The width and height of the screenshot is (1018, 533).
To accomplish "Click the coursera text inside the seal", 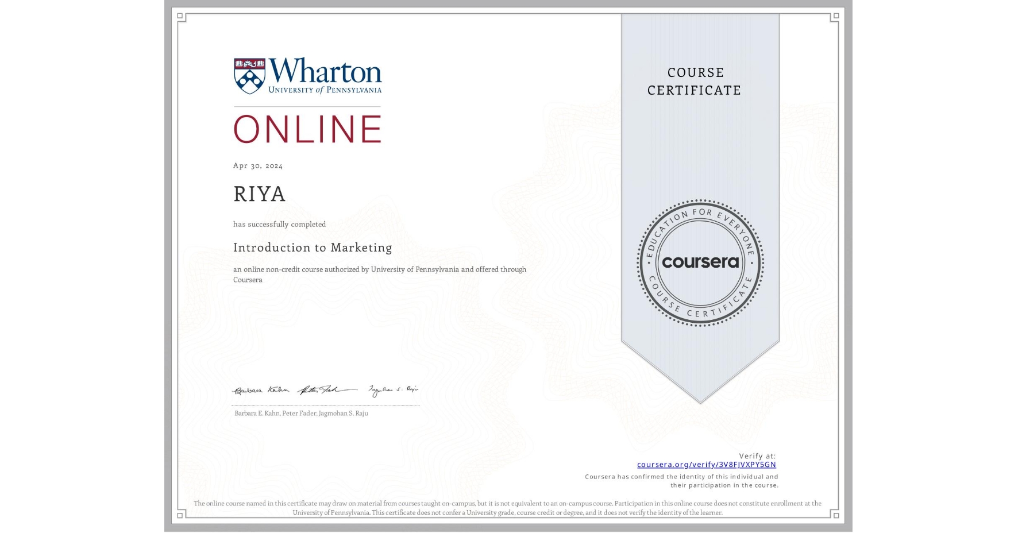I will 700,263.
